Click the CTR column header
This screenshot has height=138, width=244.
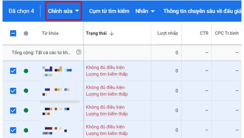[204, 33]
